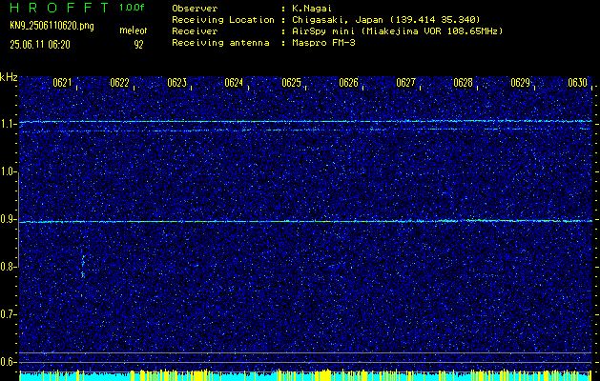Select the AirSpy mini receiver description
Image resolution: width=600 pixels, height=381 pixels.
(x=398, y=31)
